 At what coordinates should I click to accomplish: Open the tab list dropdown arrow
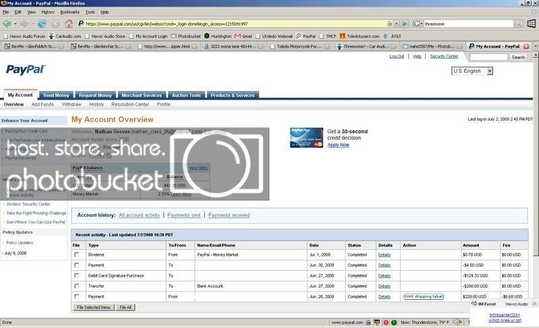pos(535,46)
